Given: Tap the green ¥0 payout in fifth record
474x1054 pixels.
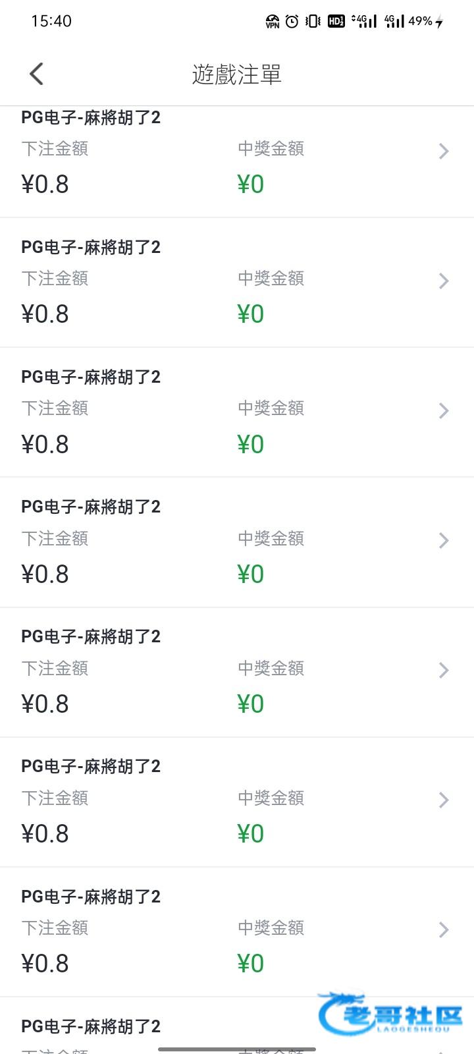Looking at the screenshot, I should [x=251, y=704].
